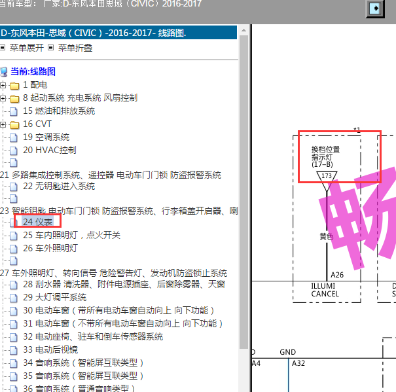Open 28 刮水器 清洗器 diagram
The height and width of the screenshot is (392, 396).
click(x=124, y=285)
